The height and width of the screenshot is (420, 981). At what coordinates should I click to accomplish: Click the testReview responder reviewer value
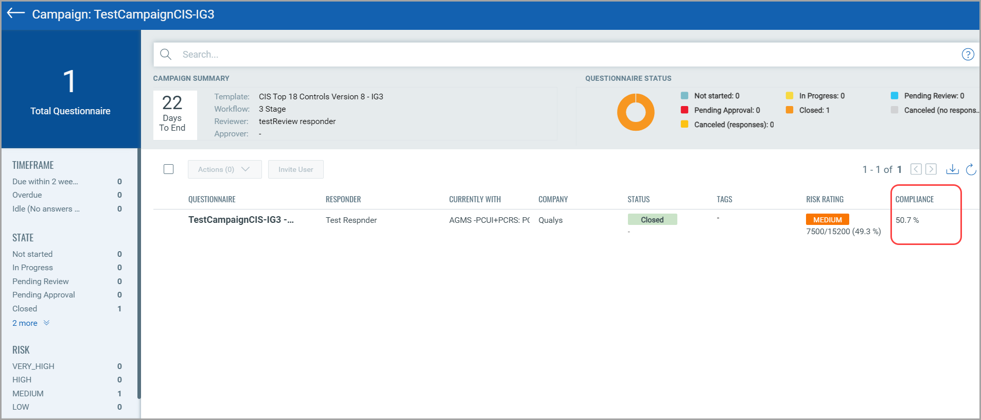coord(297,121)
